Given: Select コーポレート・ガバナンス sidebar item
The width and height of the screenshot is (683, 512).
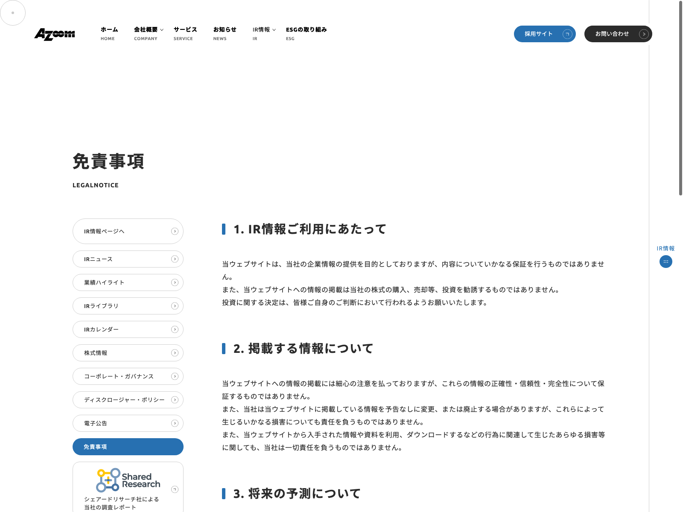Looking at the screenshot, I should click(128, 376).
